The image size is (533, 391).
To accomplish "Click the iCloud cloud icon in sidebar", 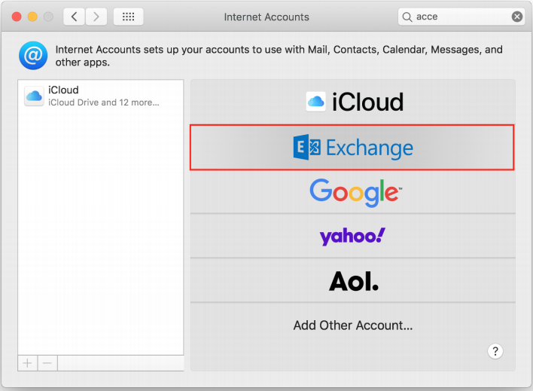I will click(34, 96).
